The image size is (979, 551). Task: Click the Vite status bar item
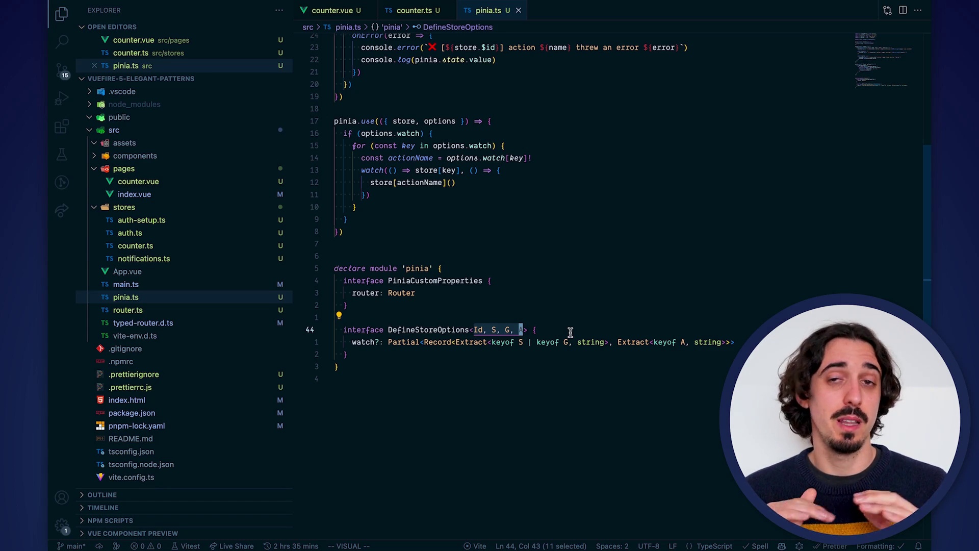point(475,546)
